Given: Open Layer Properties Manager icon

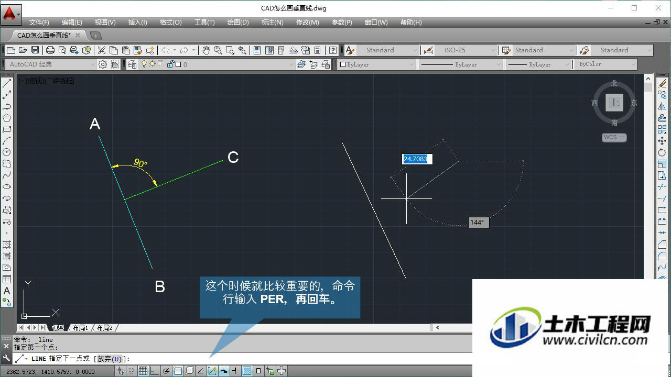Looking at the screenshot, I should tap(132, 64).
